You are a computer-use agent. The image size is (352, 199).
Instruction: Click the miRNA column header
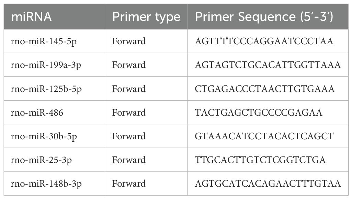[x=31, y=17]
